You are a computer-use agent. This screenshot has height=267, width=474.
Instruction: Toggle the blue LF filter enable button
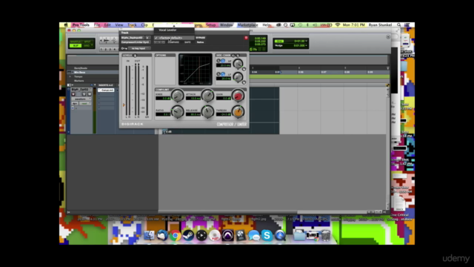(223, 74)
